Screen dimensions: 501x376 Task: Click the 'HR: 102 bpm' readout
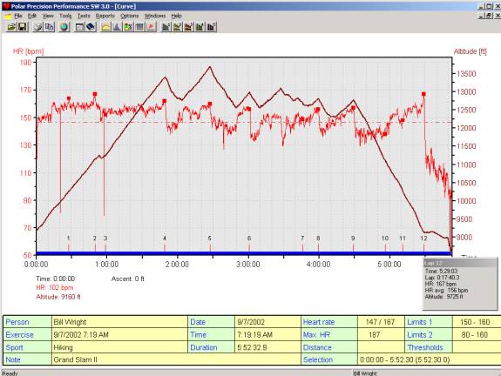pos(55,287)
